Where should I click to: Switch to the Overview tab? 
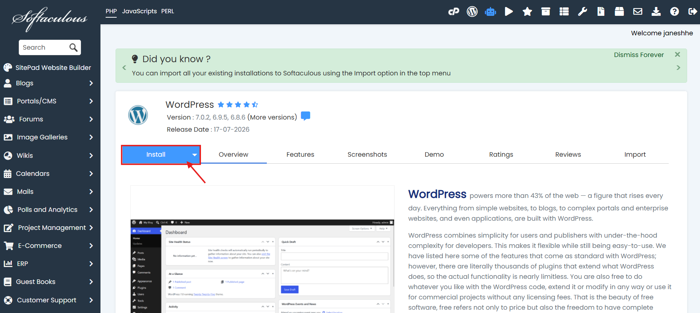[x=233, y=154]
